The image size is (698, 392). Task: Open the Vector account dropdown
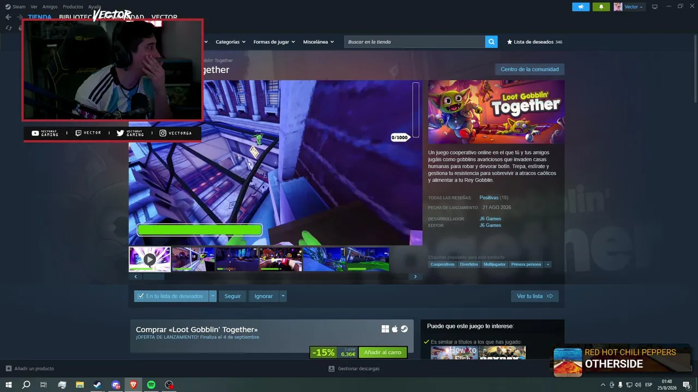[633, 7]
